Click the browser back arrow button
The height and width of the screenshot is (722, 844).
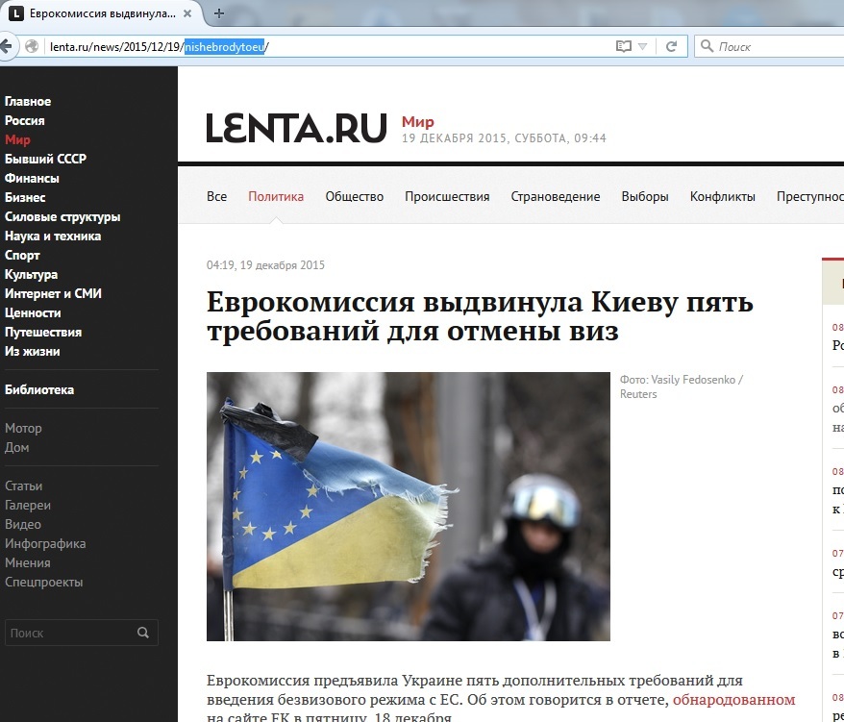tap(8, 46)
